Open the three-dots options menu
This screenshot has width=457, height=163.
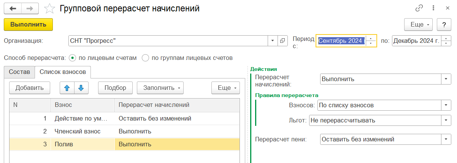(x=433, y=8)
